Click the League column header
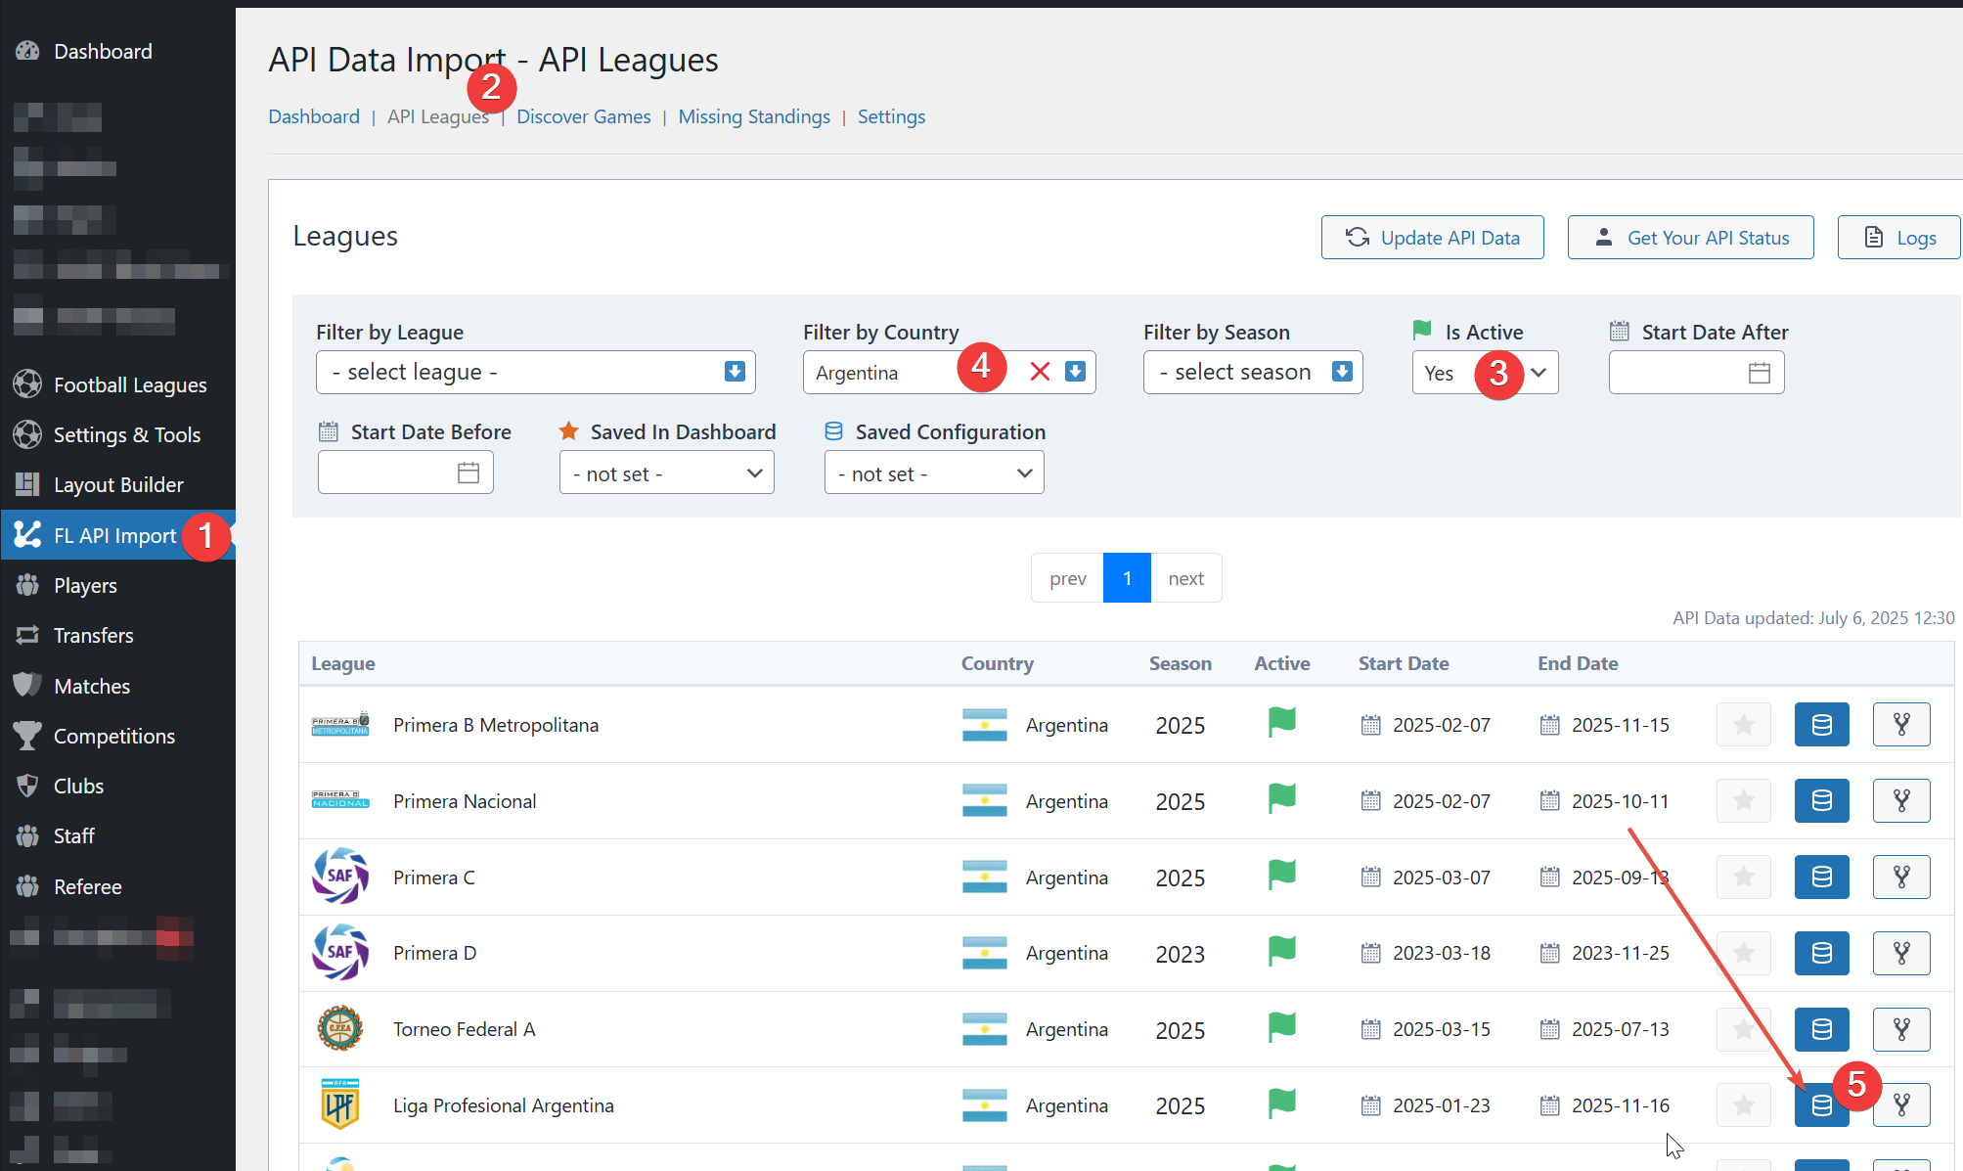 pyautogui.click(x=343, y=663)
